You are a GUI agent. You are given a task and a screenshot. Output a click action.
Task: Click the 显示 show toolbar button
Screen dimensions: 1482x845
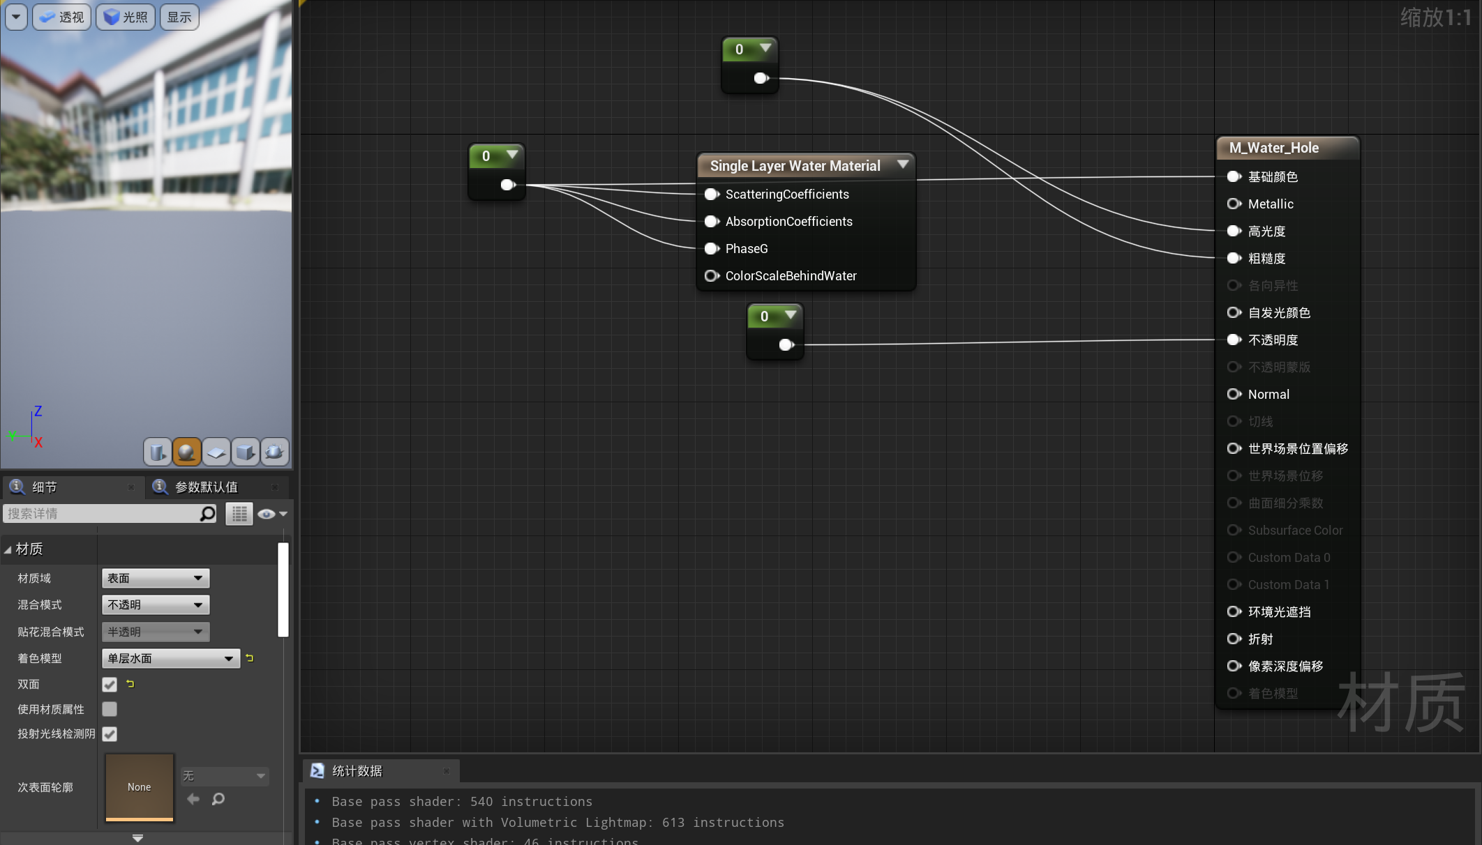179,17
